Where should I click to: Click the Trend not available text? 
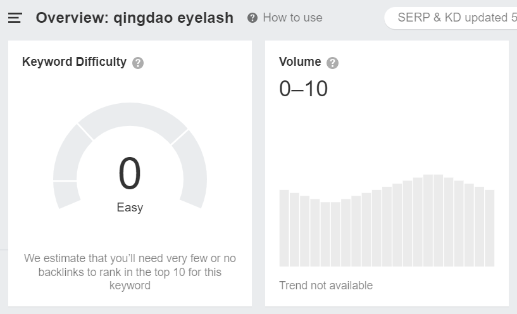326,286
